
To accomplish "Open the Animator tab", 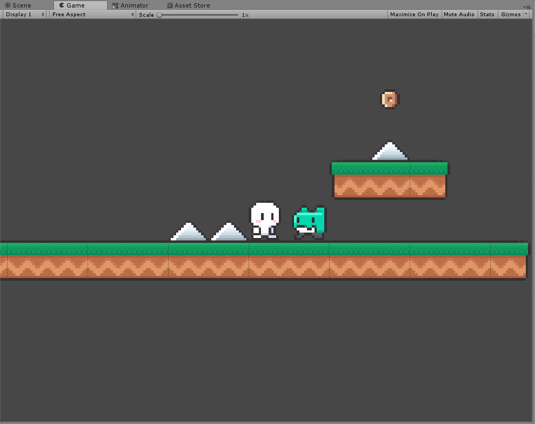I will (x=130, y=5).
